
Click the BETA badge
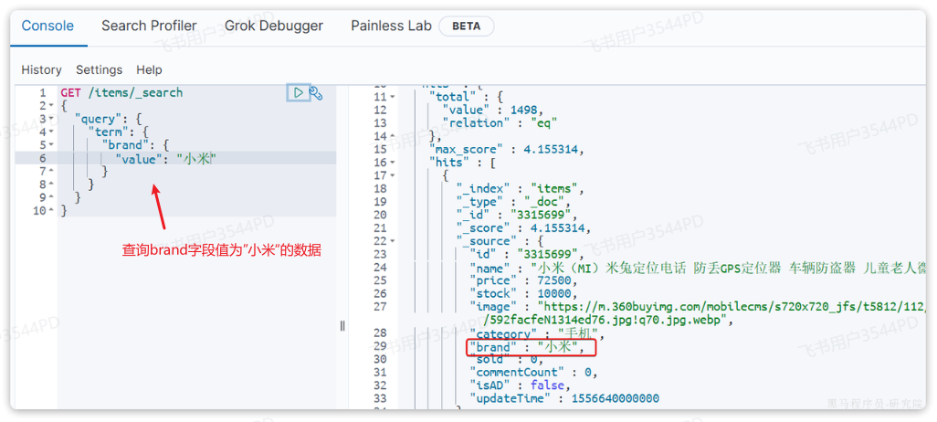[x=467, y=26]
